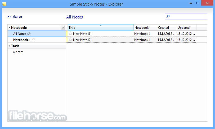Click the yellow color marker of New Note (1)
This screenshot has height=129, width=215.
tap(67, 34)
